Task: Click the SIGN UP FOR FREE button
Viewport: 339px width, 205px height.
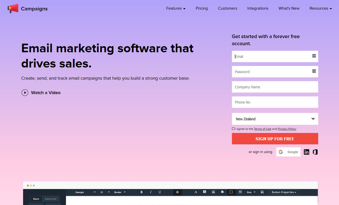Action: coord(275,139)
